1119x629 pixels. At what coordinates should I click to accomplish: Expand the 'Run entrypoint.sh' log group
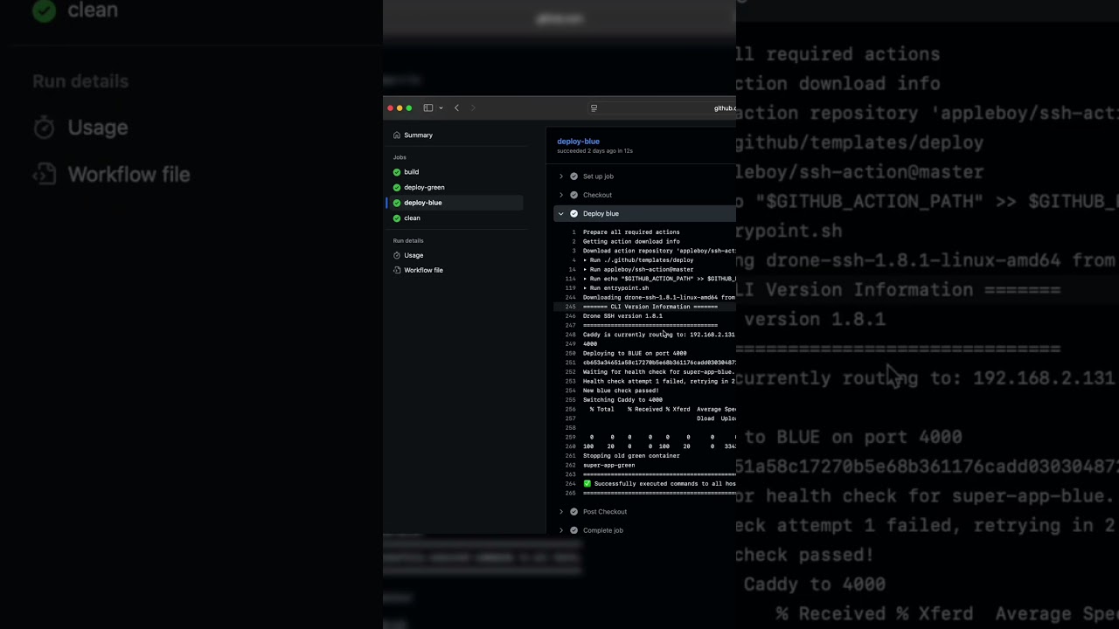point(616,288)
